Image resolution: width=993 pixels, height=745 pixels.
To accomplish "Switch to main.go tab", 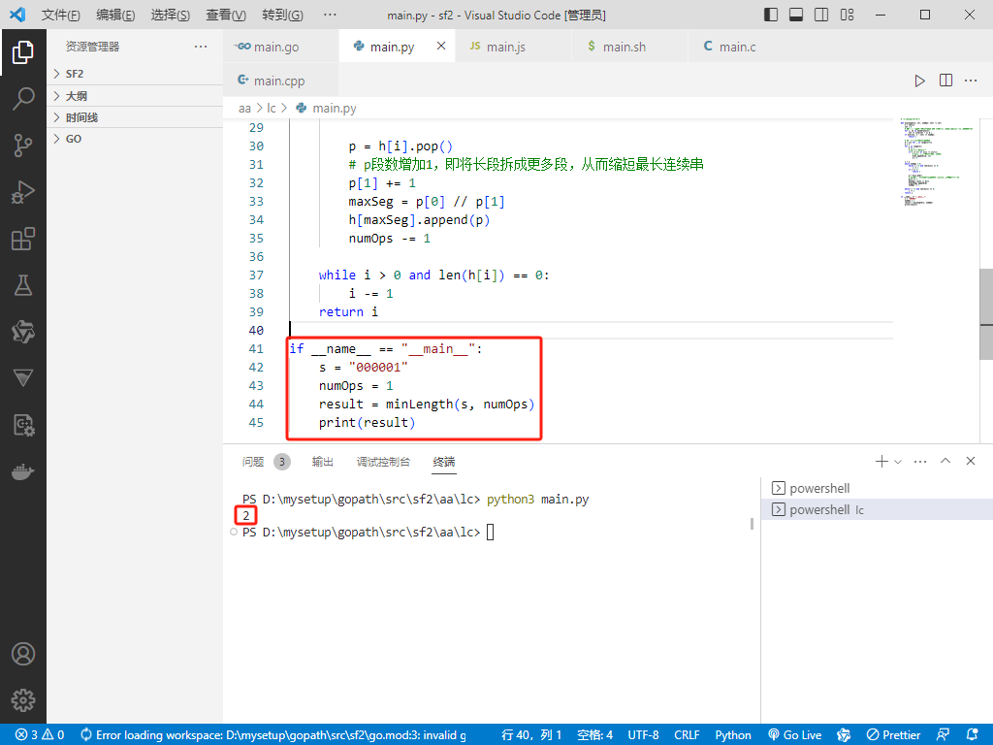I will click(x=281, y=47).
